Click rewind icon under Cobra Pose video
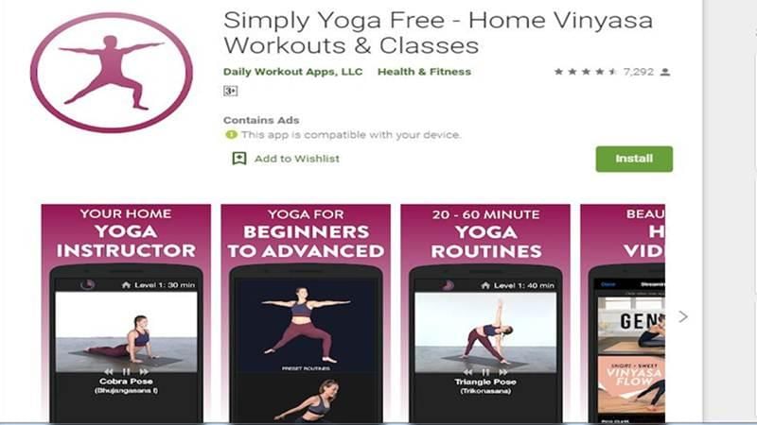This screenshot has width=757, height=425. (x=109, y=371)
